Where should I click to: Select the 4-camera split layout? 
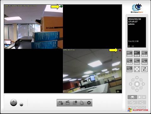pyautogui.click(x=137, y=54)
